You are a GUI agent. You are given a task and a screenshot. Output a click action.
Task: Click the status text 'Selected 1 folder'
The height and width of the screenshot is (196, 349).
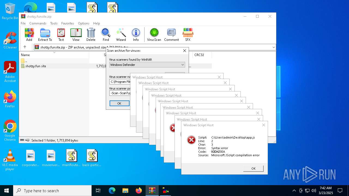(55, 140)
